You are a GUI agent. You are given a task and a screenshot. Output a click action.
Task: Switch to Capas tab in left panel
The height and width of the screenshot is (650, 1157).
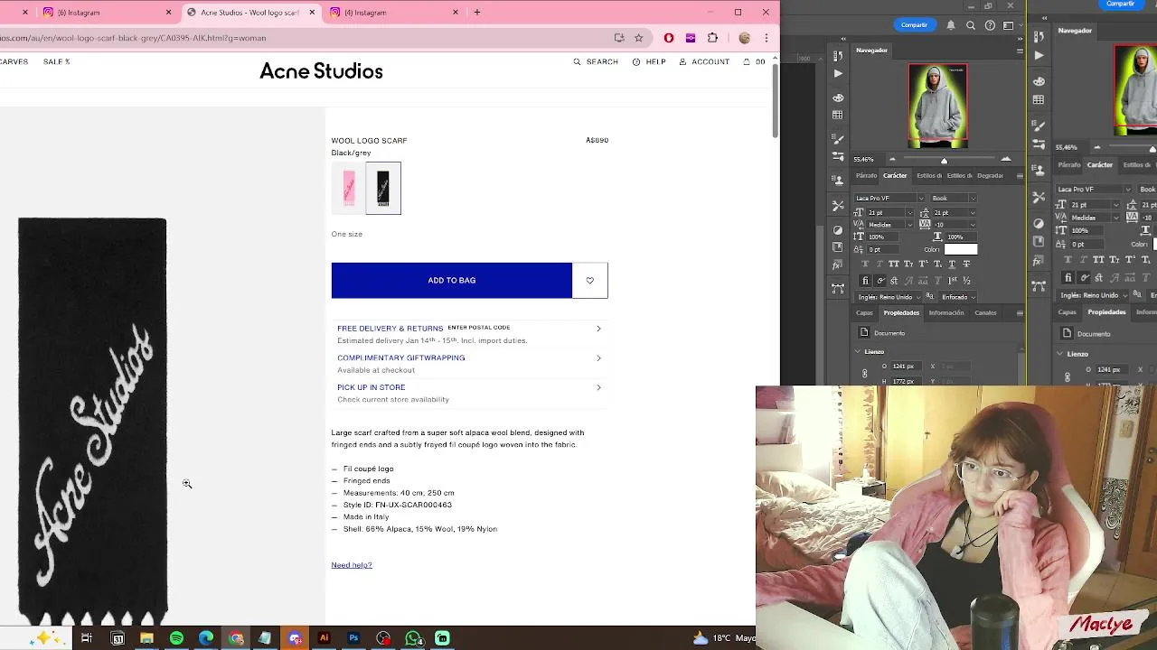(864, 312)
